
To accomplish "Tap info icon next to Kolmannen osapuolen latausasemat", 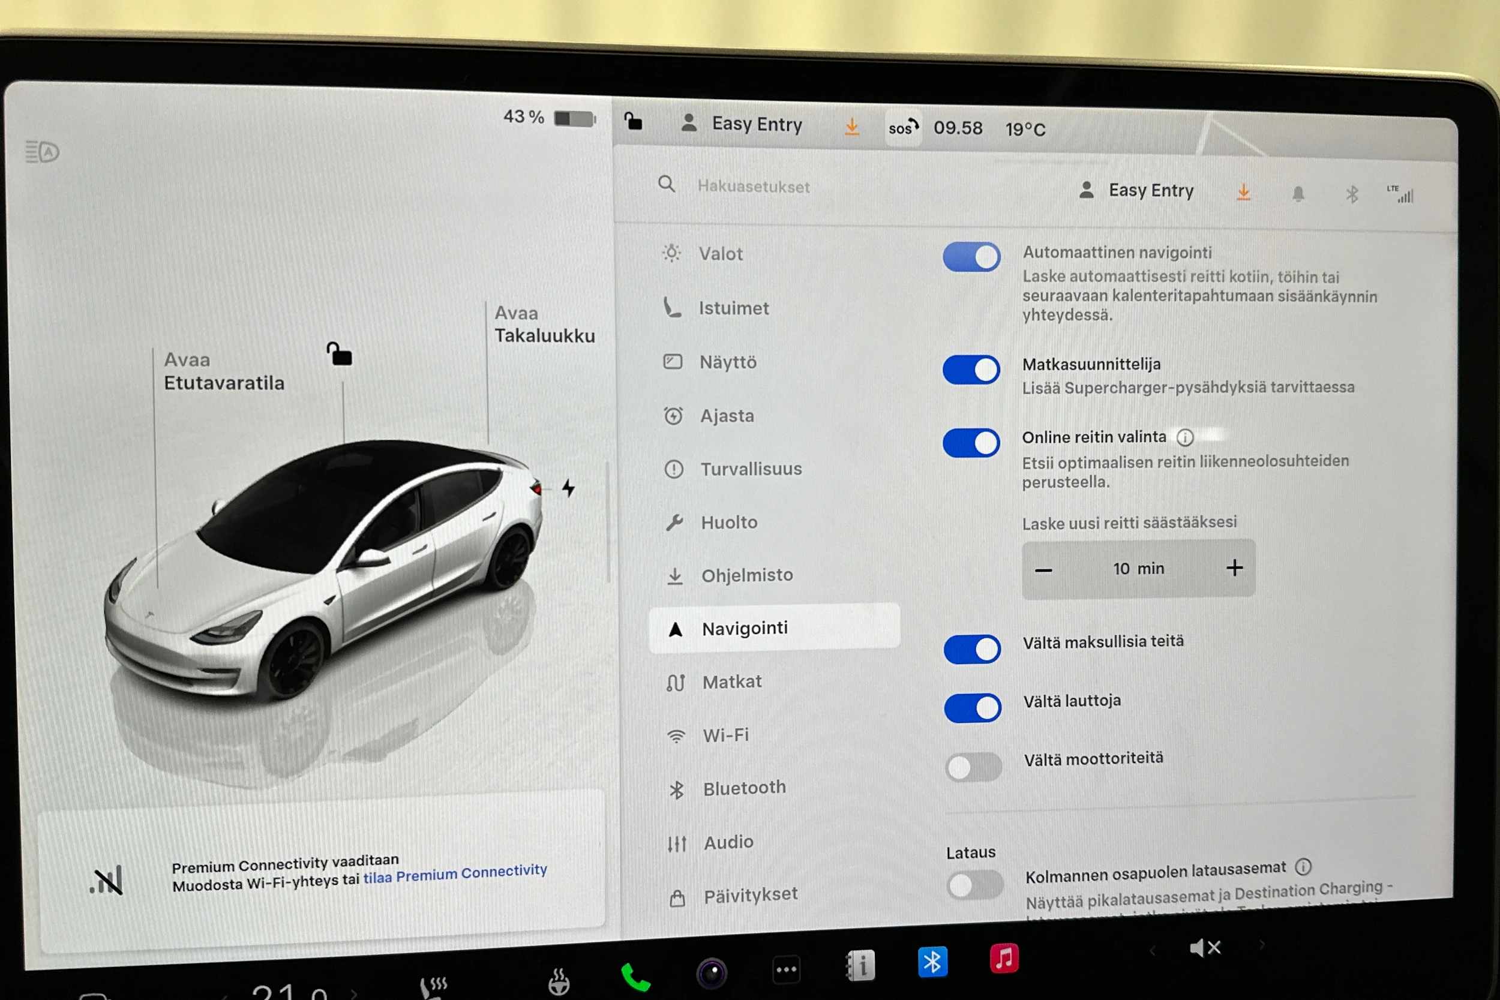I will click(1303, 867).
